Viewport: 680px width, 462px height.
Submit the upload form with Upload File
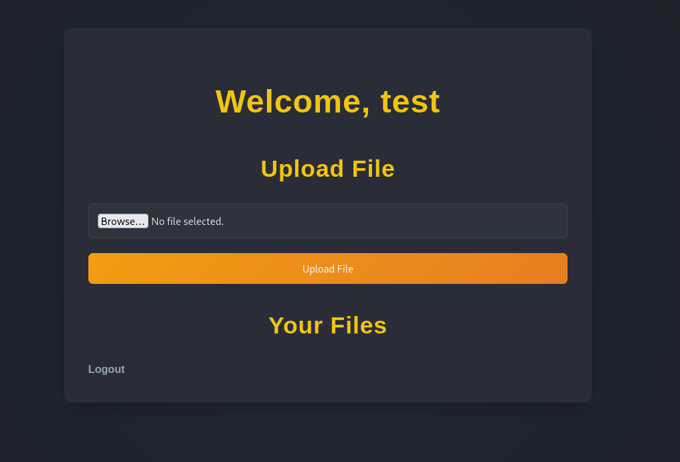pyautogui.click(x=327, y=268)
